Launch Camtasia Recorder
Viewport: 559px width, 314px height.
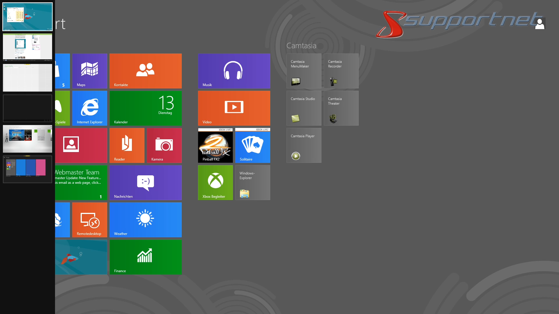(x=341, y=71)
